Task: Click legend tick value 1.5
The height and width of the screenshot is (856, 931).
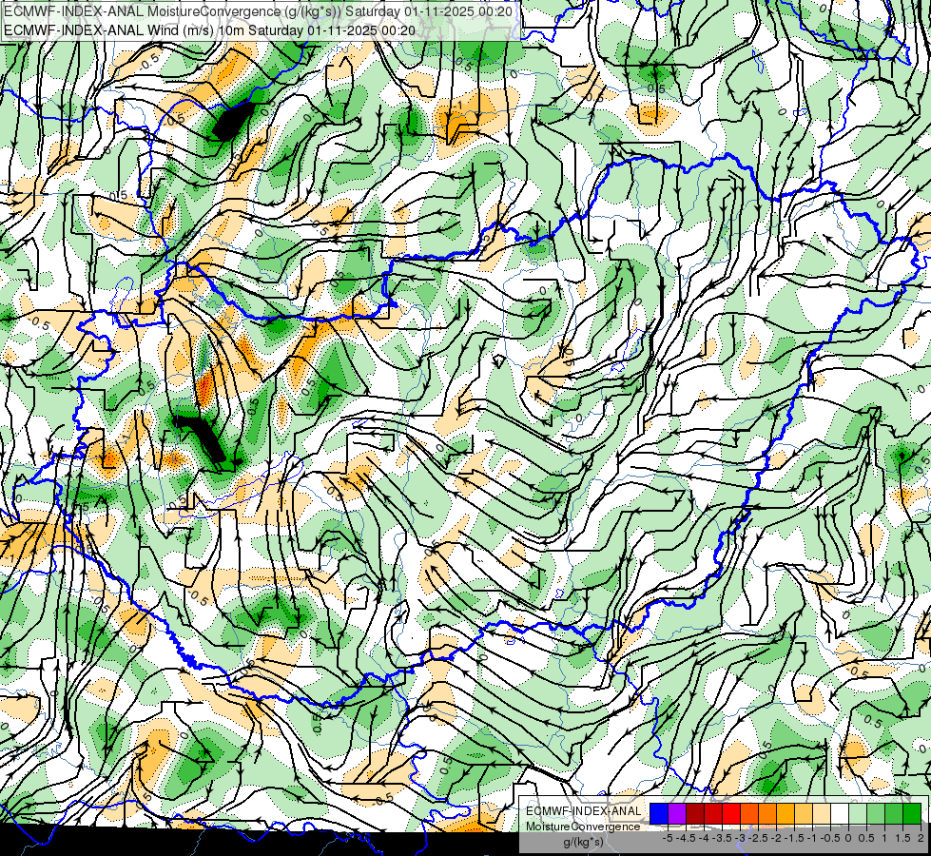Action: click(903, 838)
